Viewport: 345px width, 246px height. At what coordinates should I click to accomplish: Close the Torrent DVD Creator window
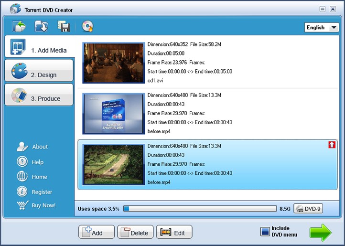pyautogui.click(x=333, y=9)
